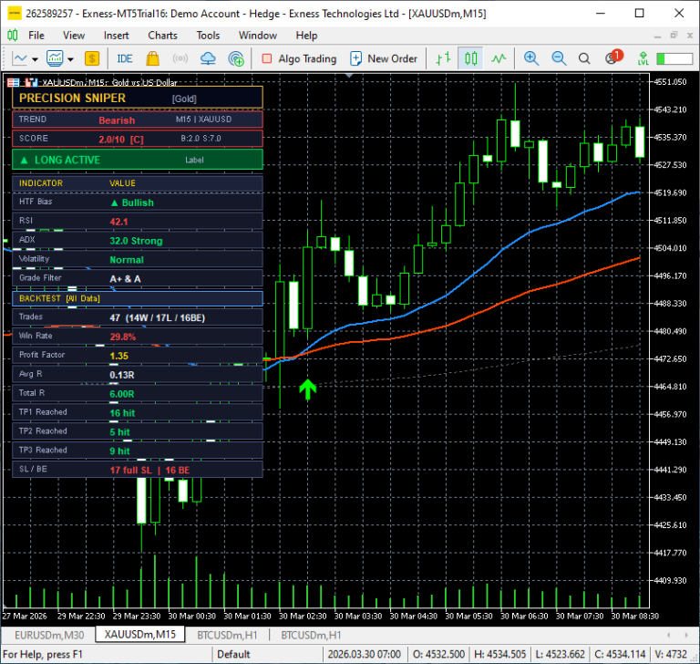Viewport: 700px width, 664px height.
Task: Open the Insert menu
Action: [116, 36]
